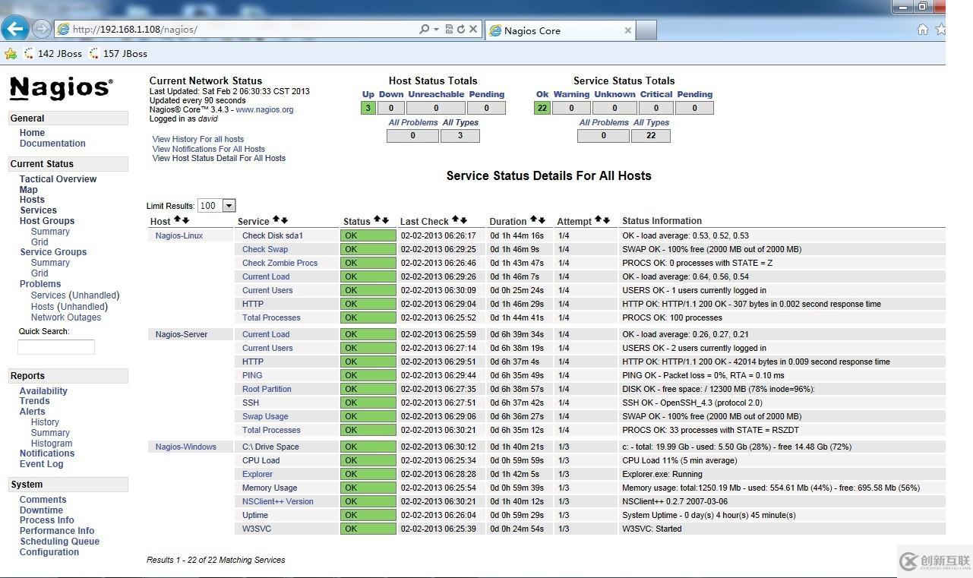Refresh the page with the reload icon

click(x=460, y=29)
